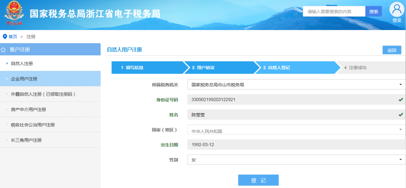Select 长三角用户注册 in the sidebar

(x=50, y=140)
